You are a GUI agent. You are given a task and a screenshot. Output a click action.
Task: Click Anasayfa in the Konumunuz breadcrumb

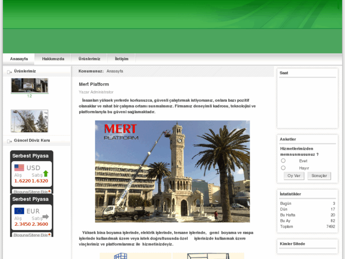coord(115,71)
